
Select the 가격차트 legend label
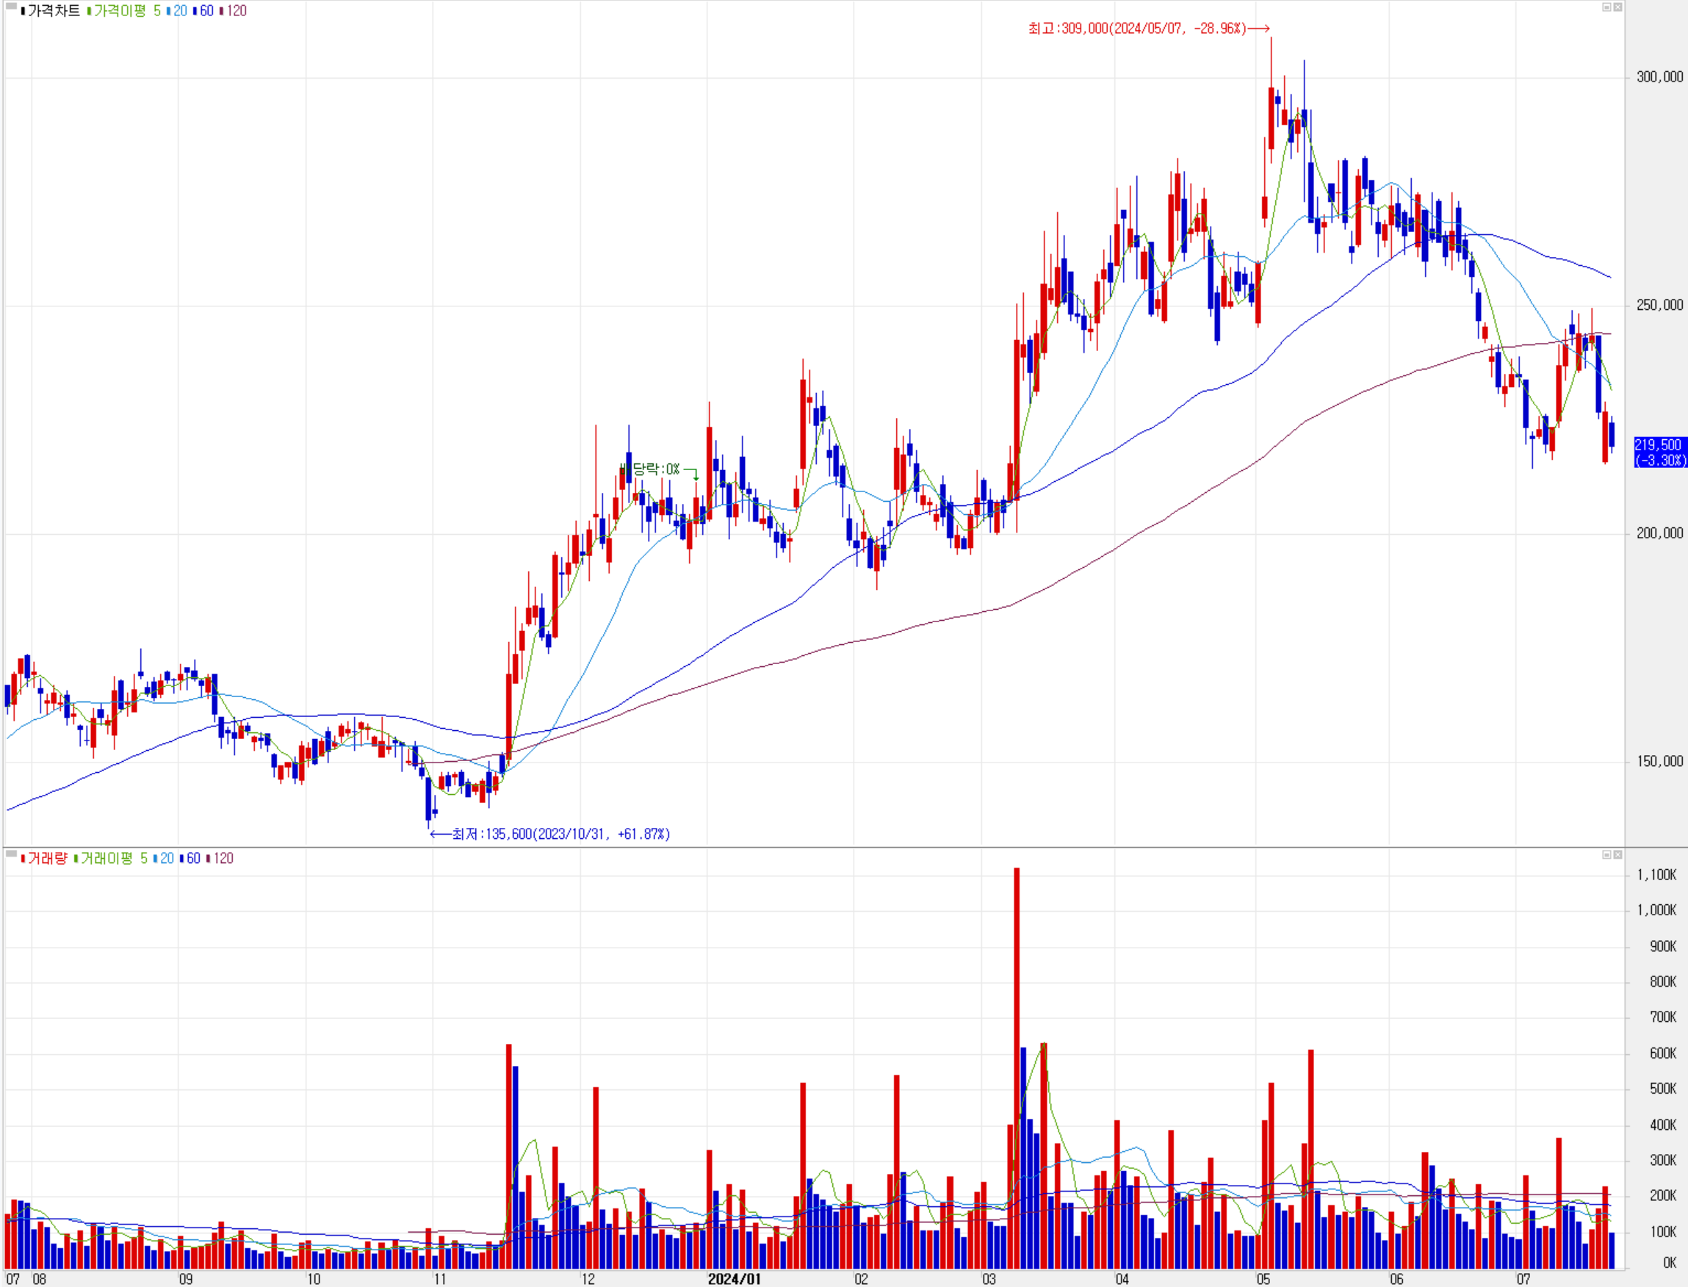[x=54, y=11]
